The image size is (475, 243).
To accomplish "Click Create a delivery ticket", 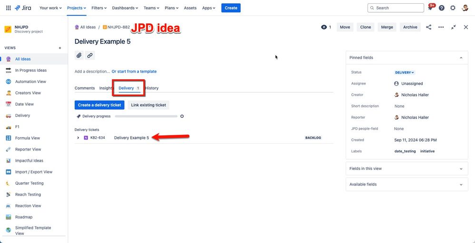I will 100,105.
